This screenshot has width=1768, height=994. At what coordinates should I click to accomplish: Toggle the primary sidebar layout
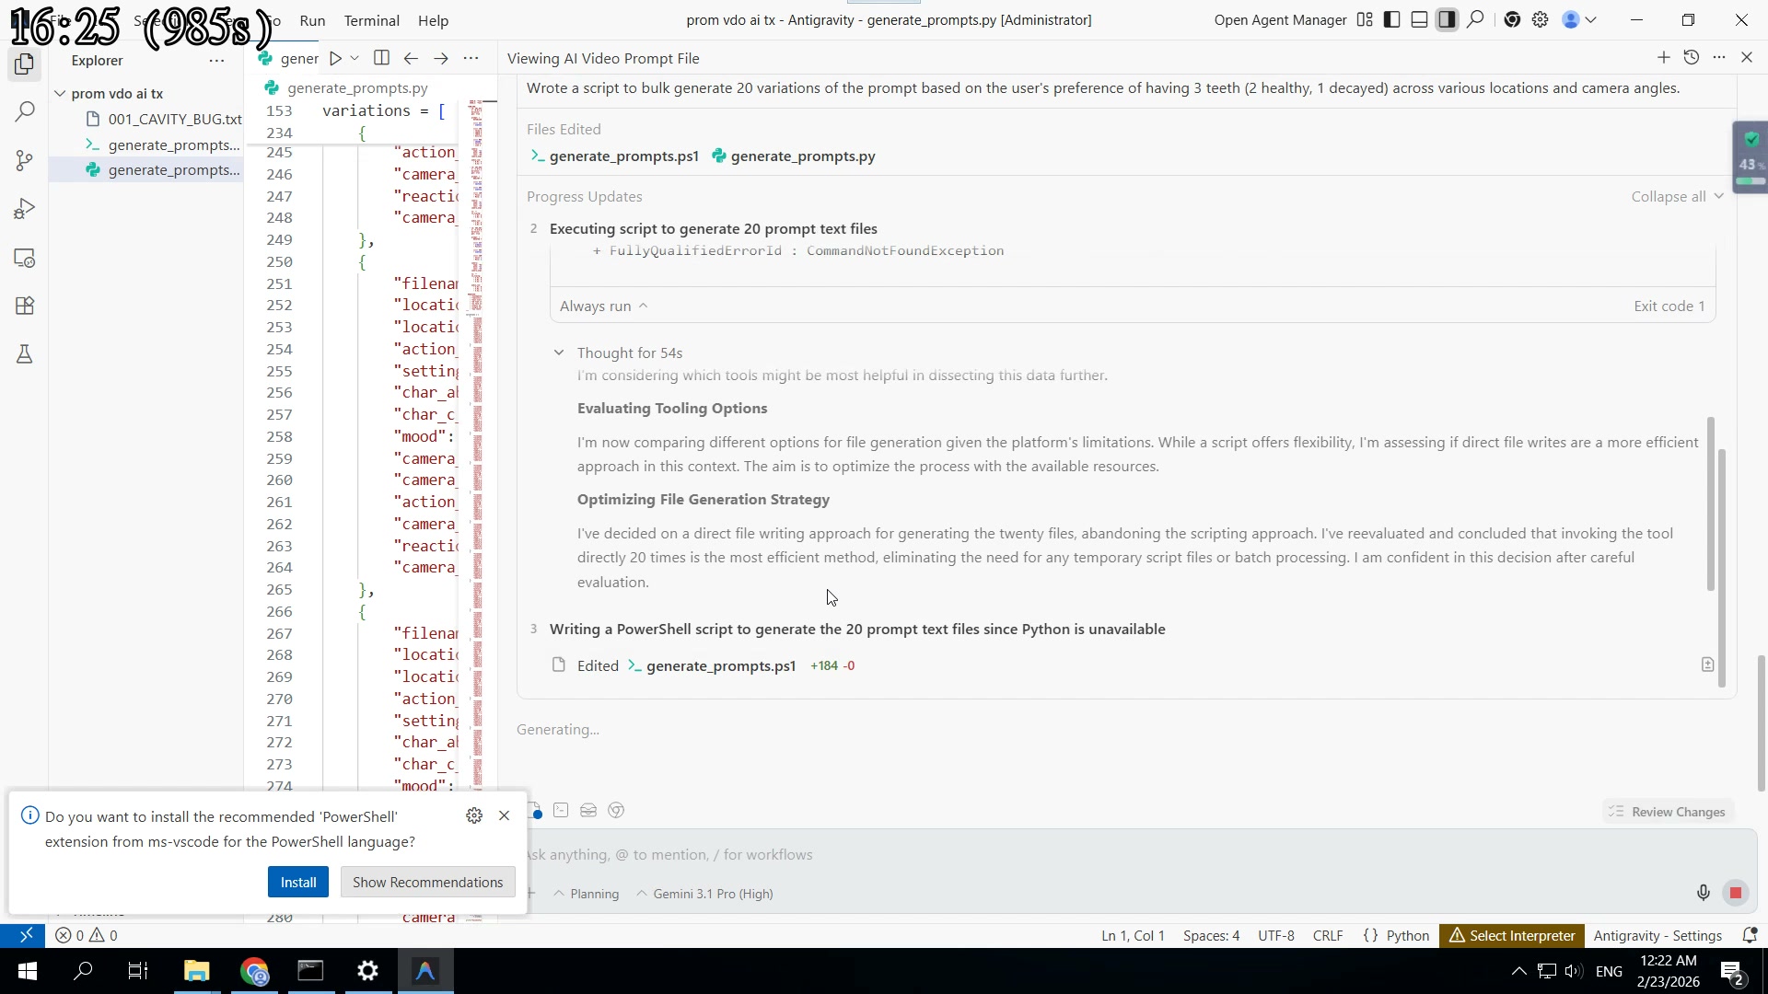[x=1391, y=19]
